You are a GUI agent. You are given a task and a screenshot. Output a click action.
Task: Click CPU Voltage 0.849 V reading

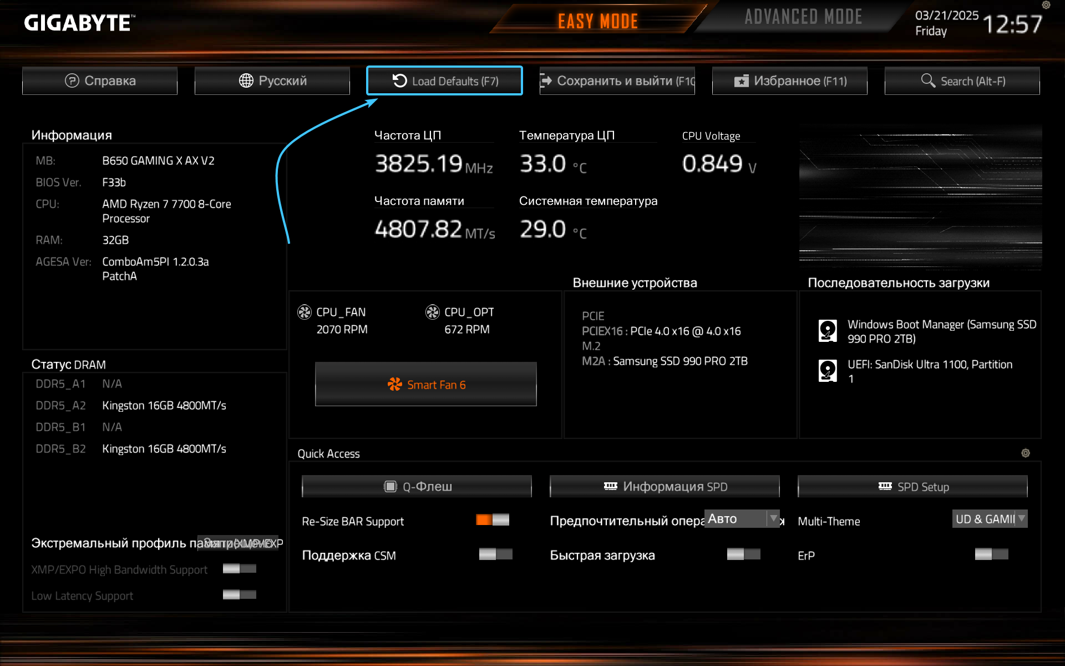pyautogui.click(x=719, y=164)
